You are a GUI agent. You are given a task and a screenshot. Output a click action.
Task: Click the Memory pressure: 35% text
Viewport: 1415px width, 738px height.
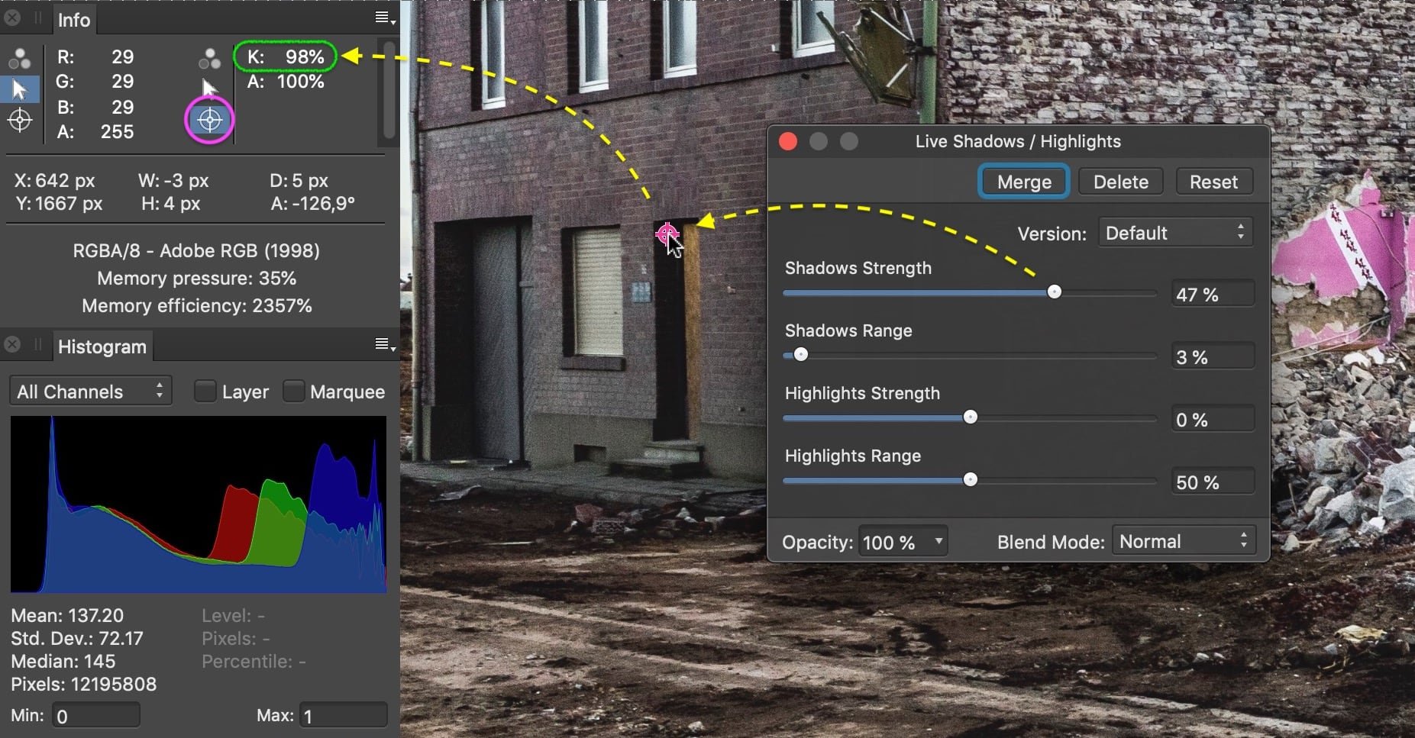196,279
